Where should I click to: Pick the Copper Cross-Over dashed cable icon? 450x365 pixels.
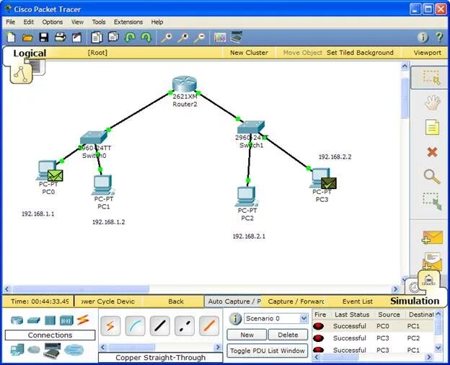(185, 326)
